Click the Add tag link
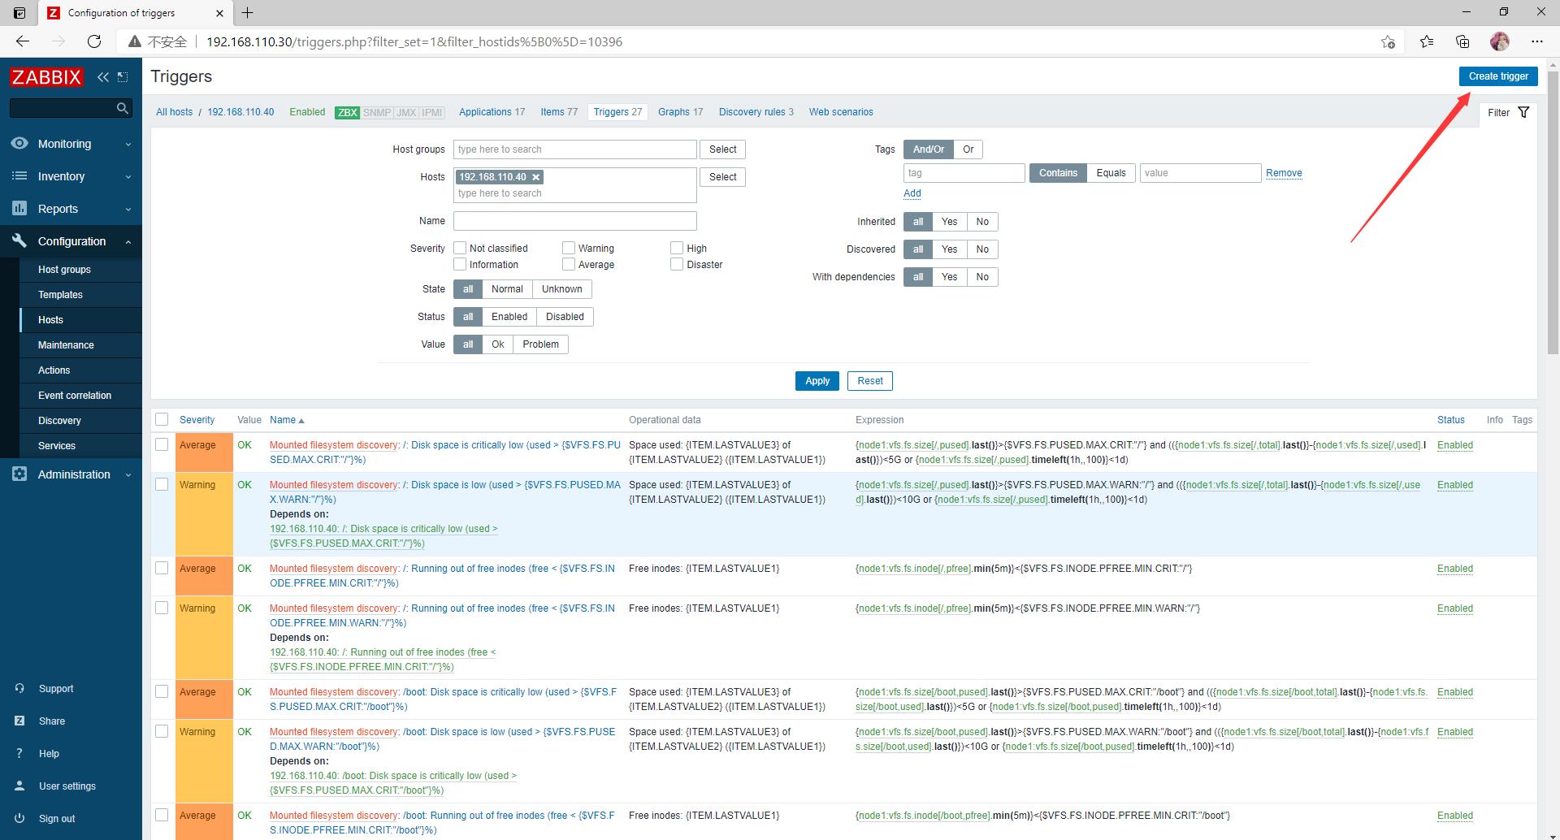 [912, 193]
